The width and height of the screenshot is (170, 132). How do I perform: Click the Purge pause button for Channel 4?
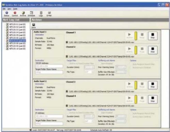pyautogui.click(x=142, y=99)
